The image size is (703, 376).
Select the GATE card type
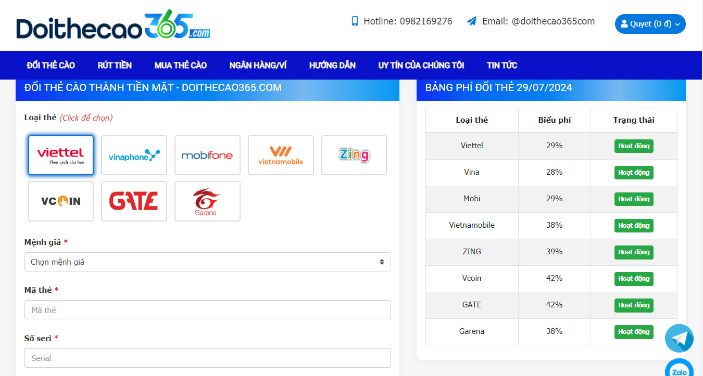(134, 201)
